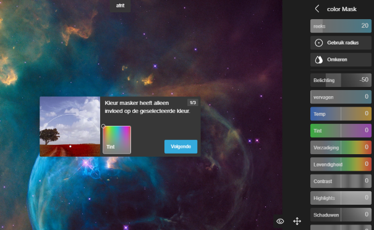Click the vervagen slider

coord(341,97)
